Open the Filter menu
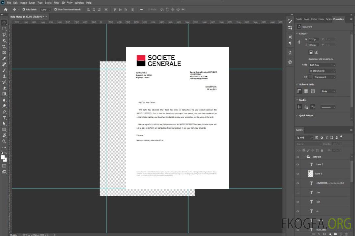355x236 pixels. click(57, 3)
